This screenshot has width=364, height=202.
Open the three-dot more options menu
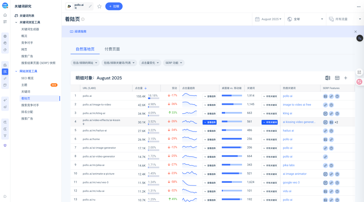(359, 7)
